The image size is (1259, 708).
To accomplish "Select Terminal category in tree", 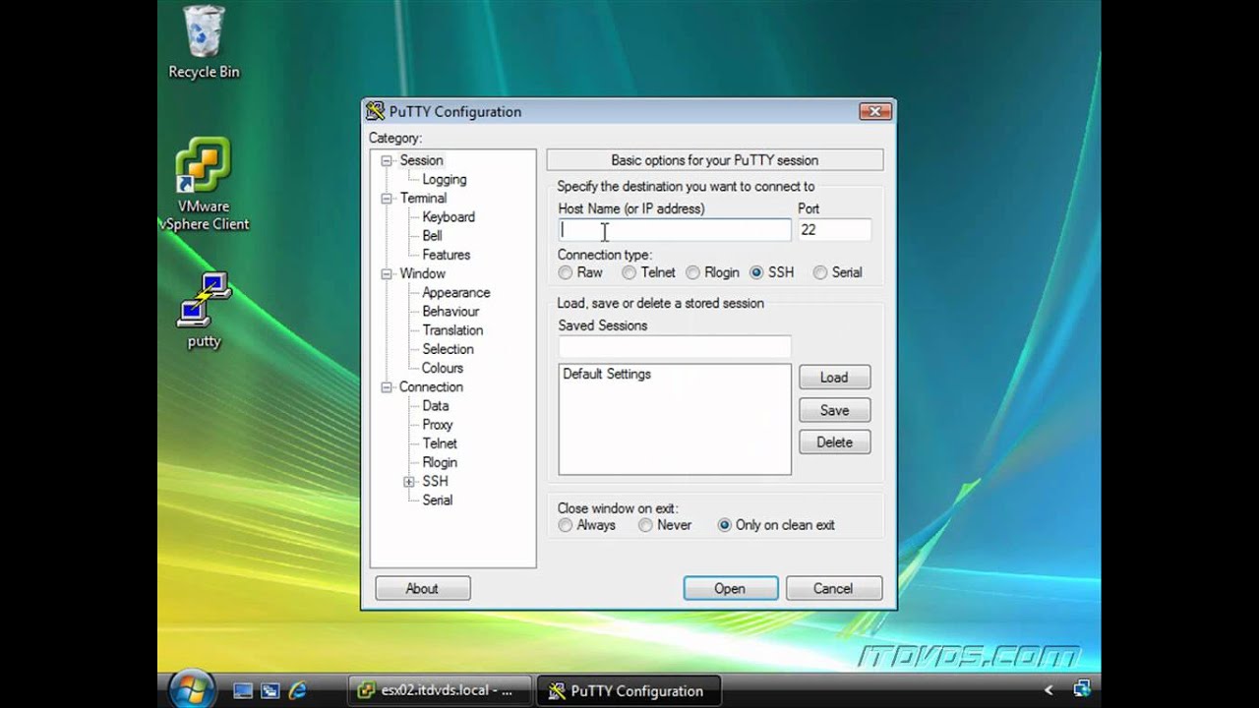I will point(423,198).
